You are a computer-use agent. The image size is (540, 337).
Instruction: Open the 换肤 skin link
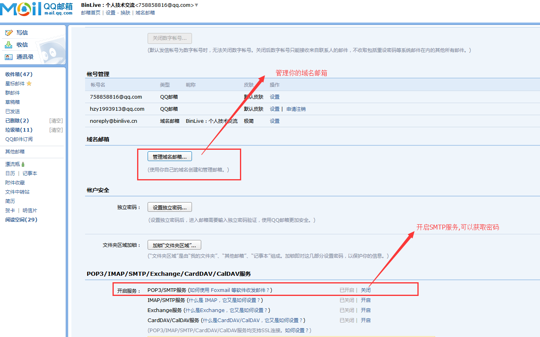click(x=125, y=13)
